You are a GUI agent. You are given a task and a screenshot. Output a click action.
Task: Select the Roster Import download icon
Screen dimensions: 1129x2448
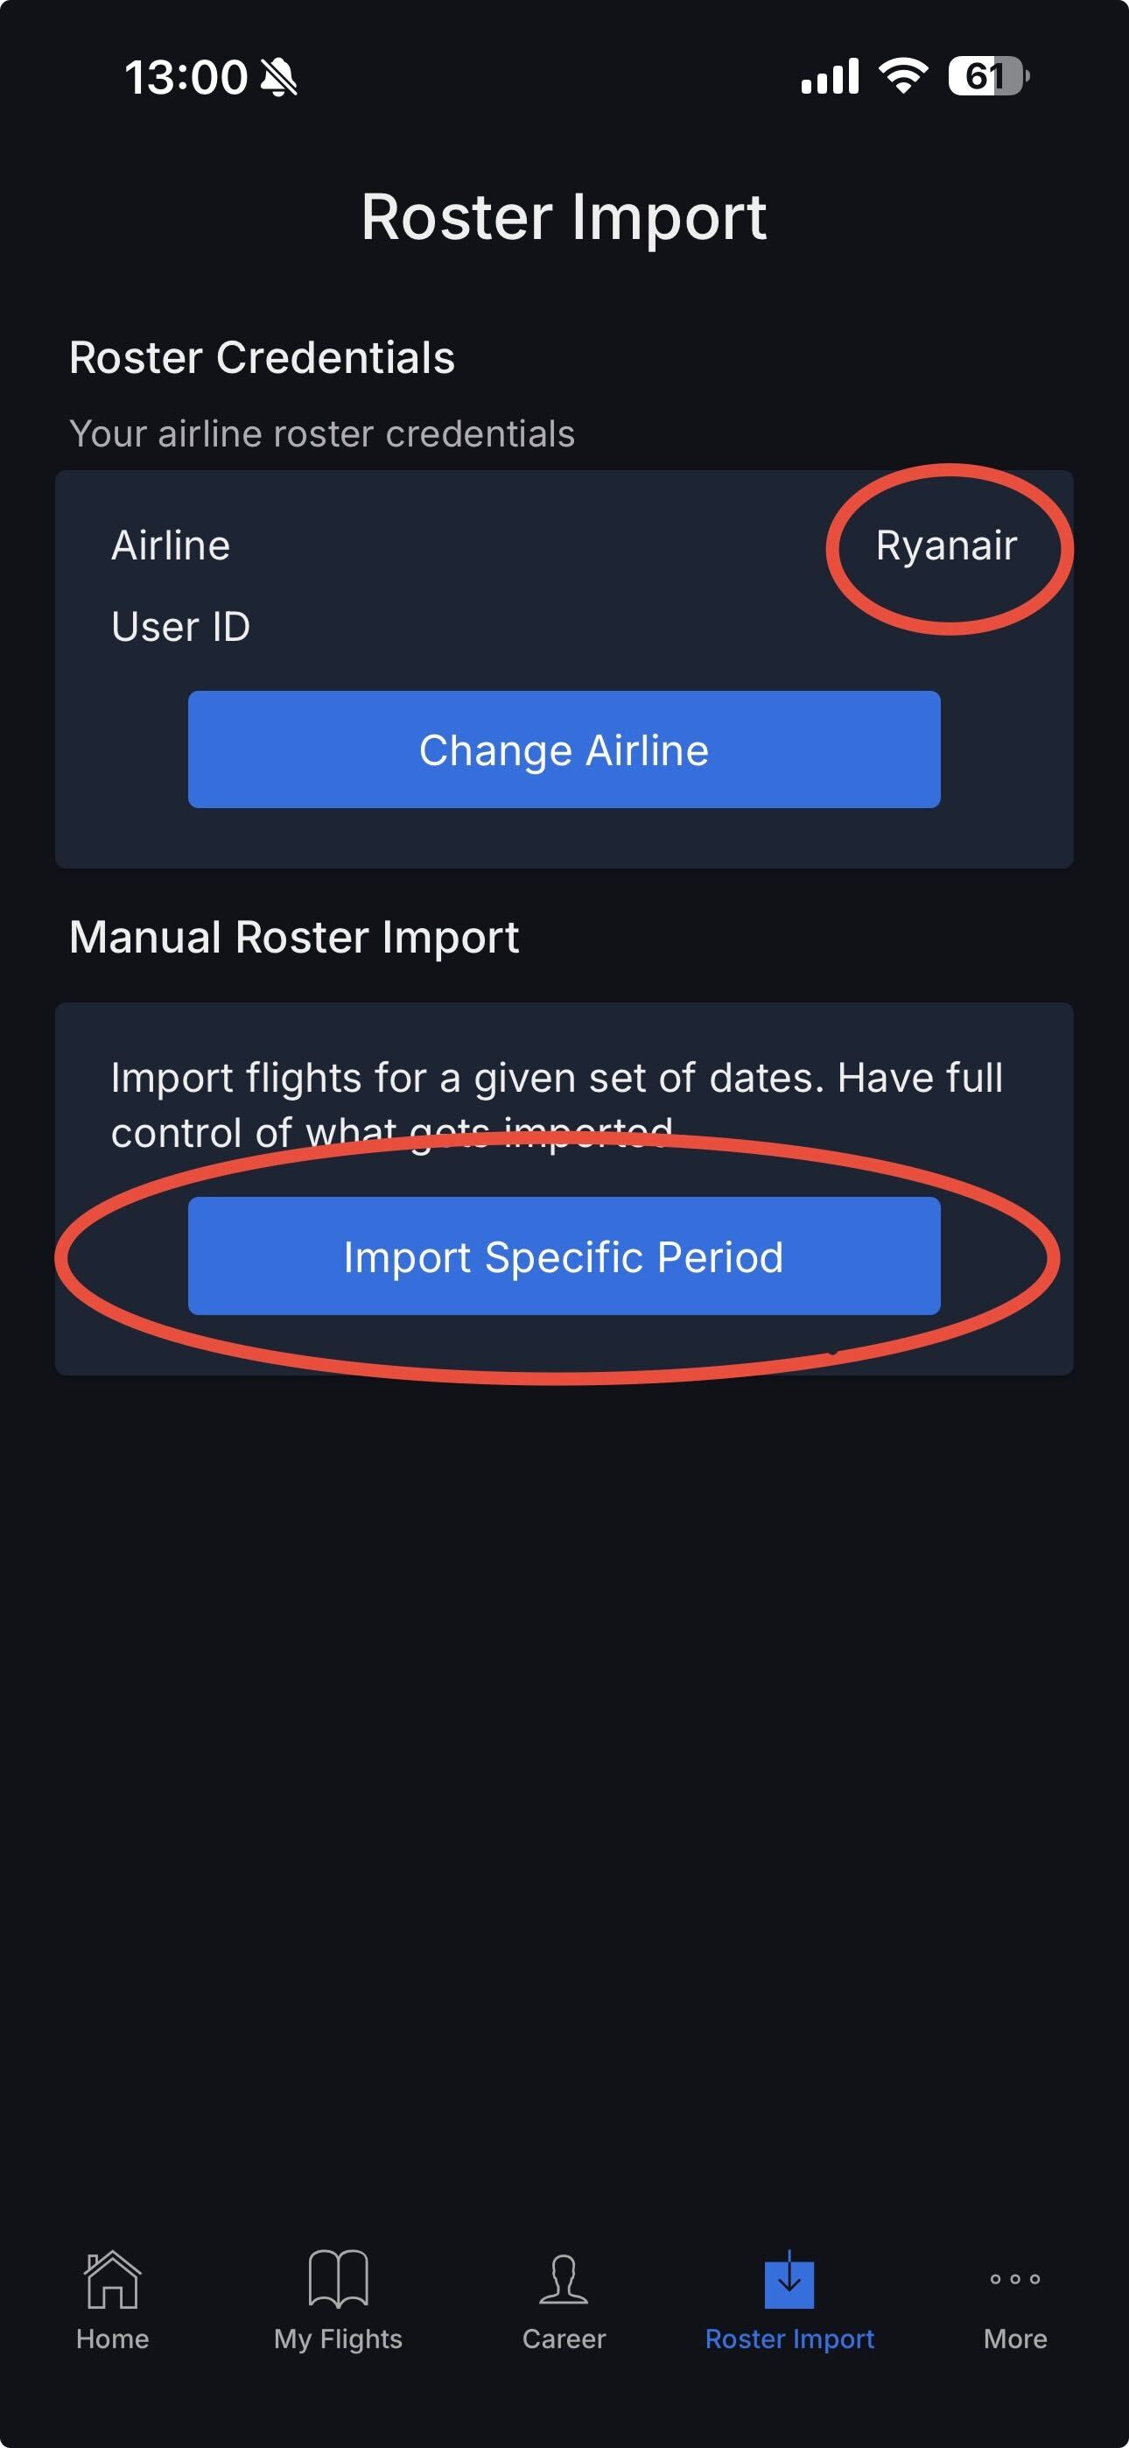point(789,2279)
